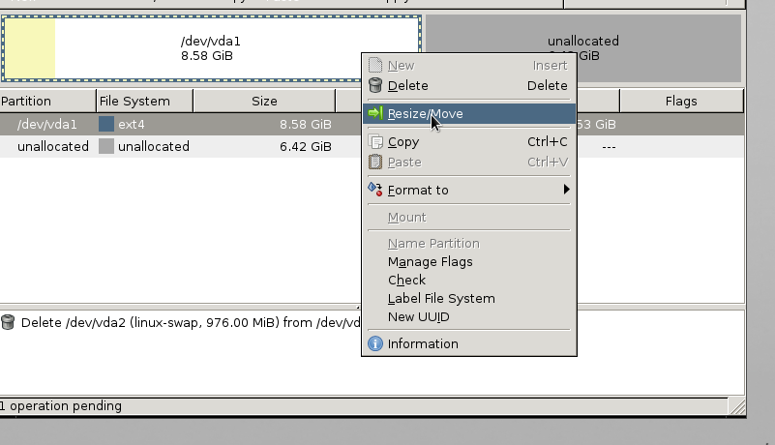This screenshot has height=445, width=775.
Task: Click the Size column header
Action: (263, 101)
